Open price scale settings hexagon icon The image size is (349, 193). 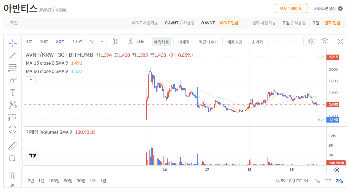tap(337, 170)
